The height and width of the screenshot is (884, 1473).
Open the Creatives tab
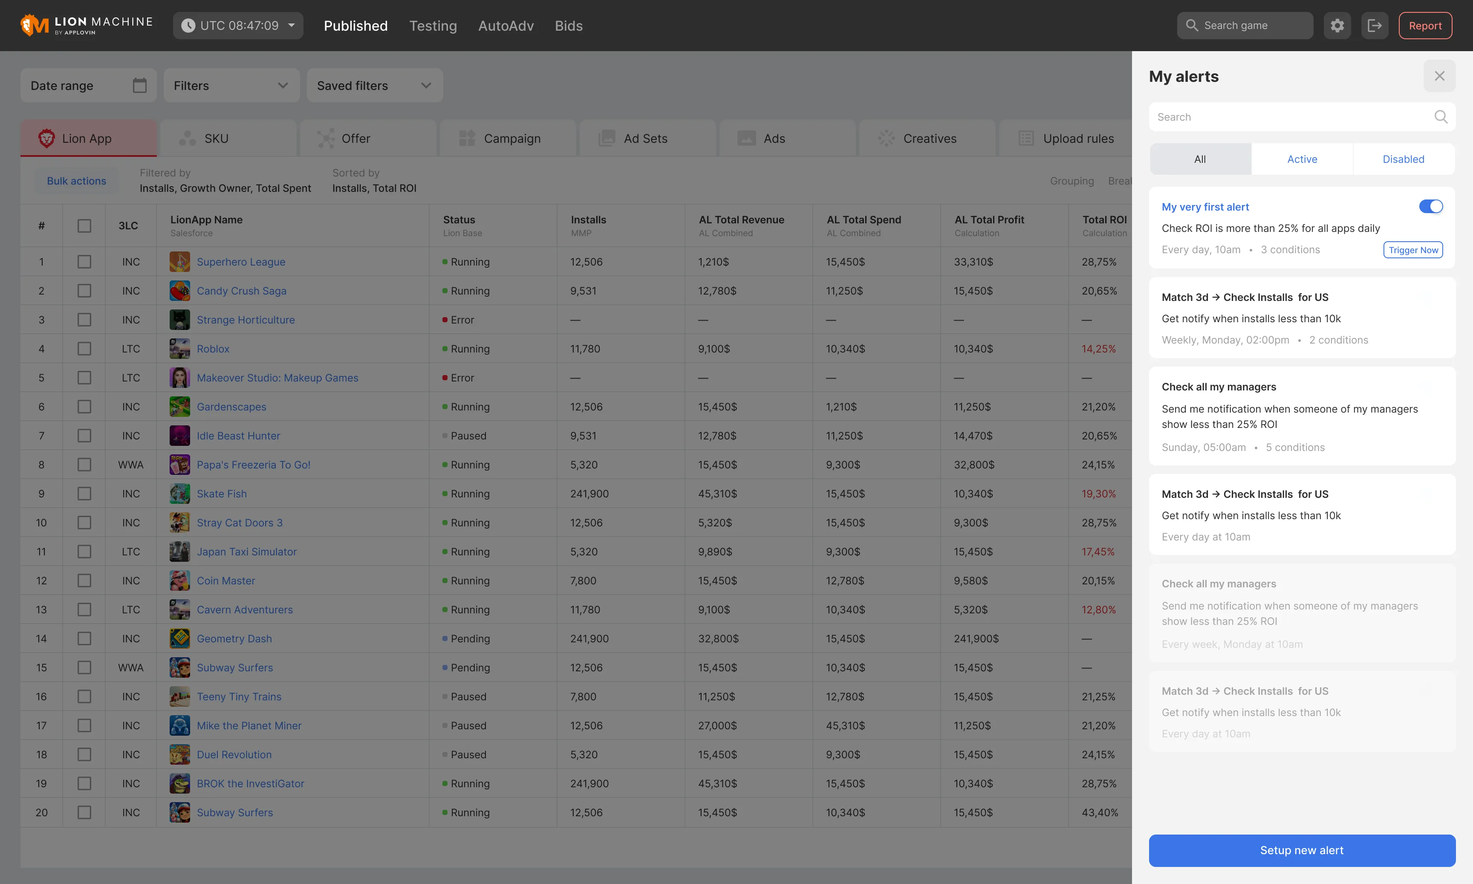click(927, 138)
